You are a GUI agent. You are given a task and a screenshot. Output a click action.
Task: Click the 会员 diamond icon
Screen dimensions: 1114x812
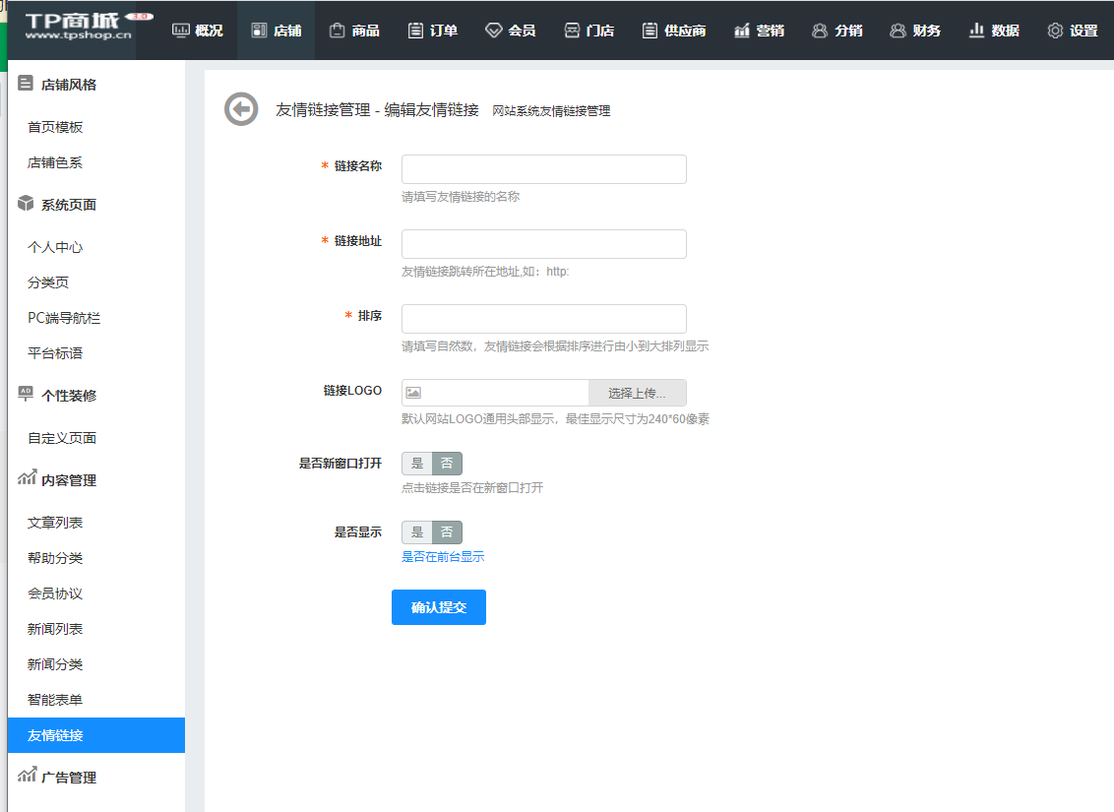pyautogui.click(x=494, y=31)
